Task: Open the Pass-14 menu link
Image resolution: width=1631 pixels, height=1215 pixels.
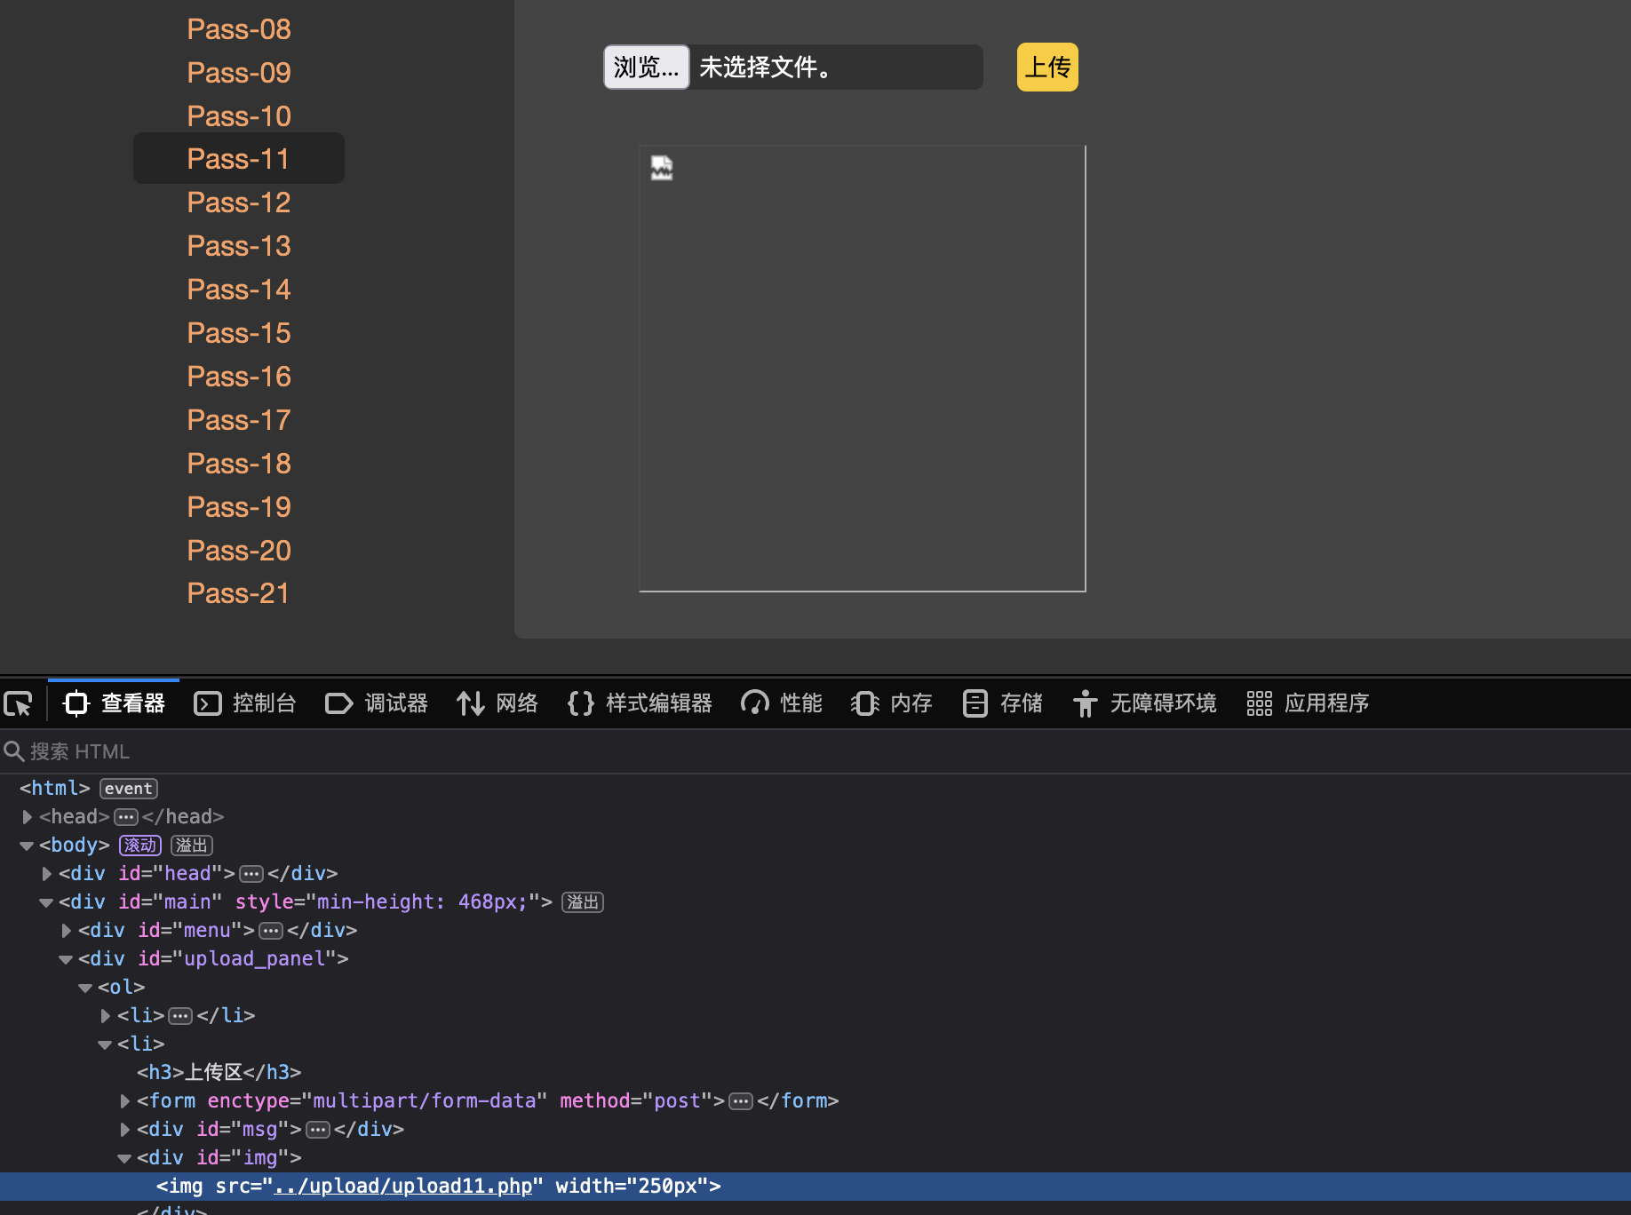Action: point(239,290)
